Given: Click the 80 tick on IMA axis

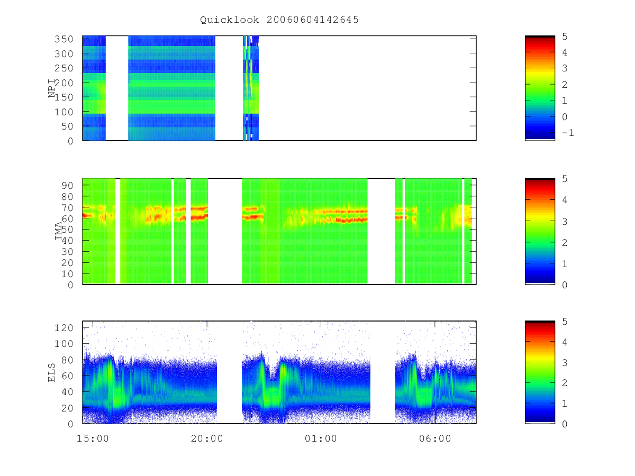Looking at the screenshot, I should pos(68,196).
